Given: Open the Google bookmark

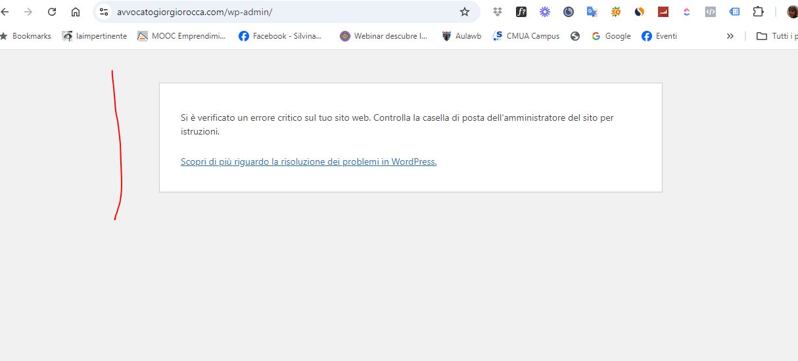Looking at the screenshot, I should [x=611, y=36].
